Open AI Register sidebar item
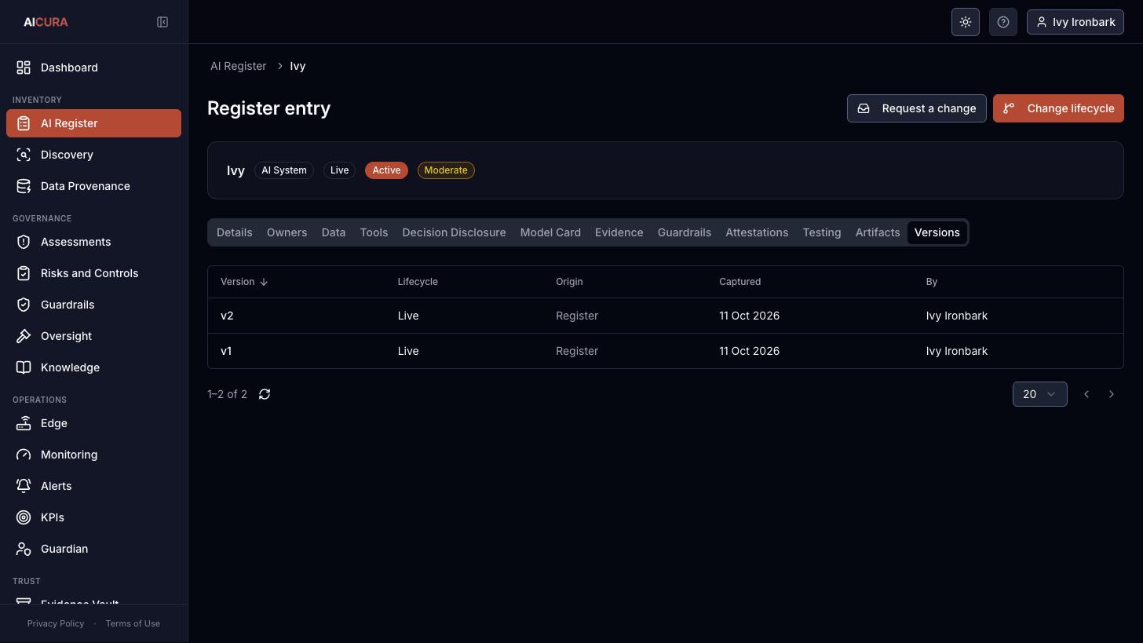This screenshot has width=1143, height=643. point(93,123)
